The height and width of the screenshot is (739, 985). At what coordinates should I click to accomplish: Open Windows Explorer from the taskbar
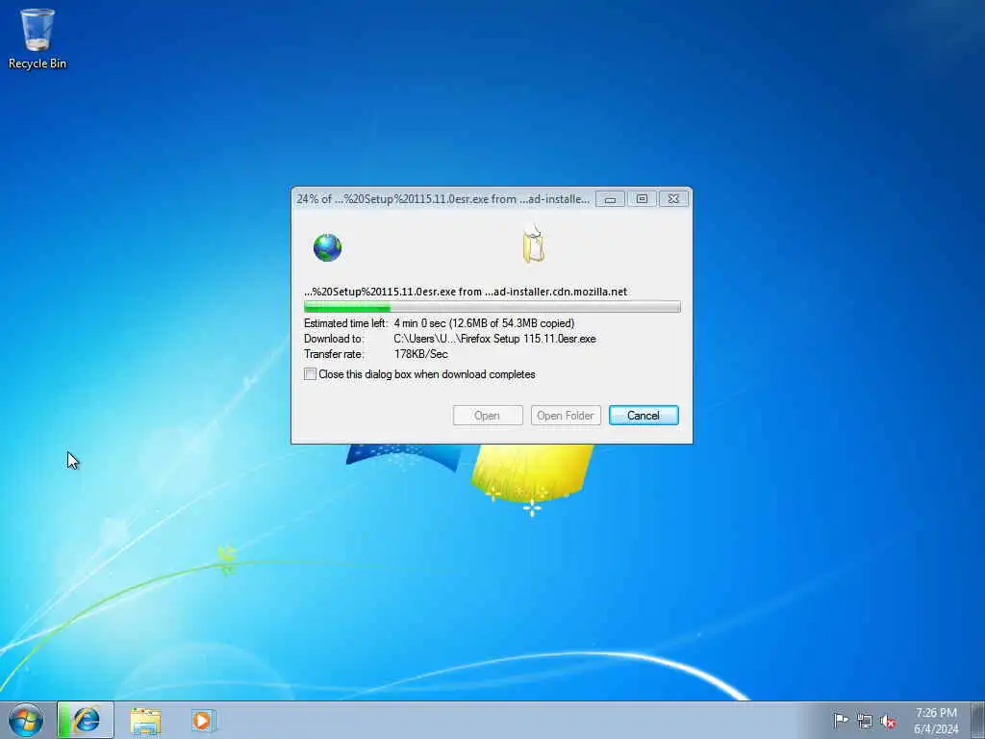(x=146, y=721)
